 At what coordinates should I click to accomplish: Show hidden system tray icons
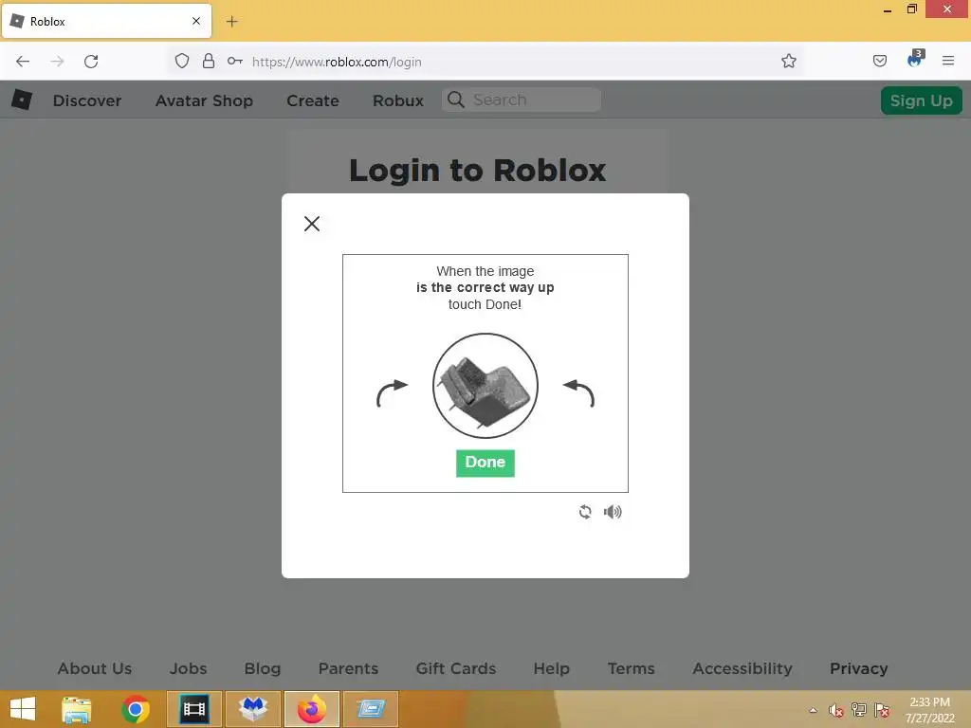coord(813,710)
